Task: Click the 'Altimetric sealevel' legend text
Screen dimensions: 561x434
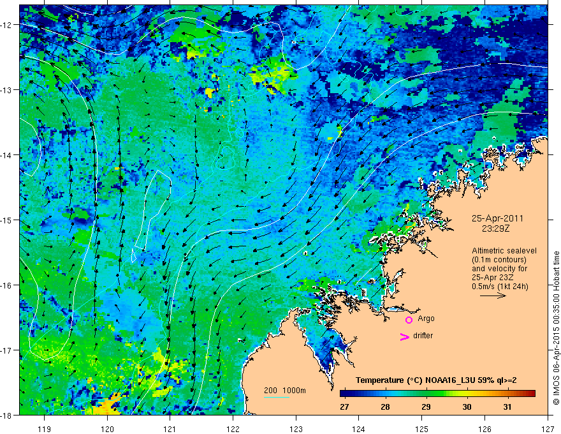Action: tap(504, 251)
